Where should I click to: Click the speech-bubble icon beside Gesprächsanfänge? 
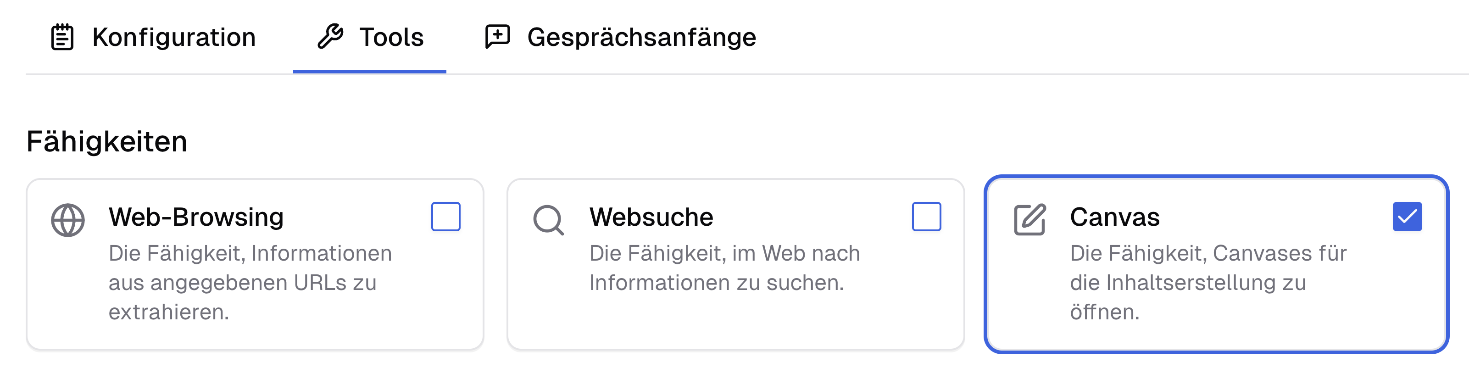(497, 37)
